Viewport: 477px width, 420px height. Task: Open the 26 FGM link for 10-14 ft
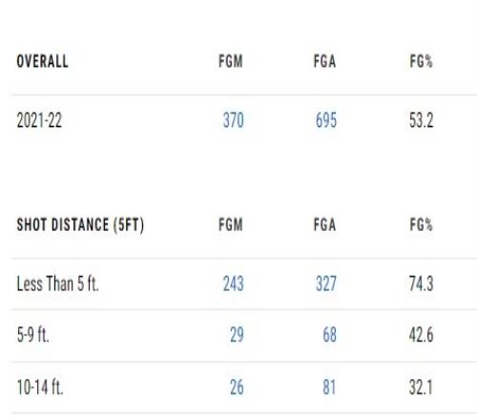point(237,388)
